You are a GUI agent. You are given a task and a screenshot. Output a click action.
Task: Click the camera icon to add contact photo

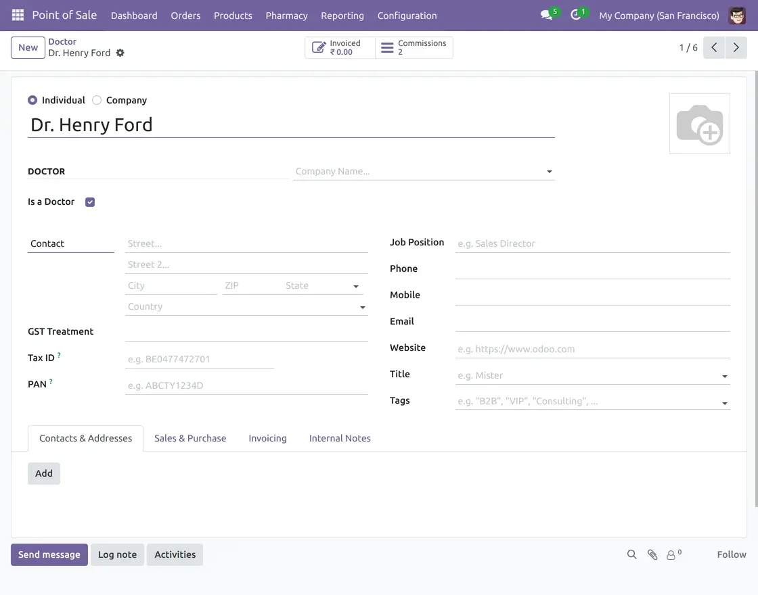click(x=700, y=123)
